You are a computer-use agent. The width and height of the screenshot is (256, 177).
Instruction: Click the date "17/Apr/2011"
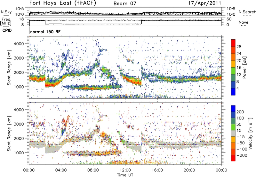tap(205, 3)
